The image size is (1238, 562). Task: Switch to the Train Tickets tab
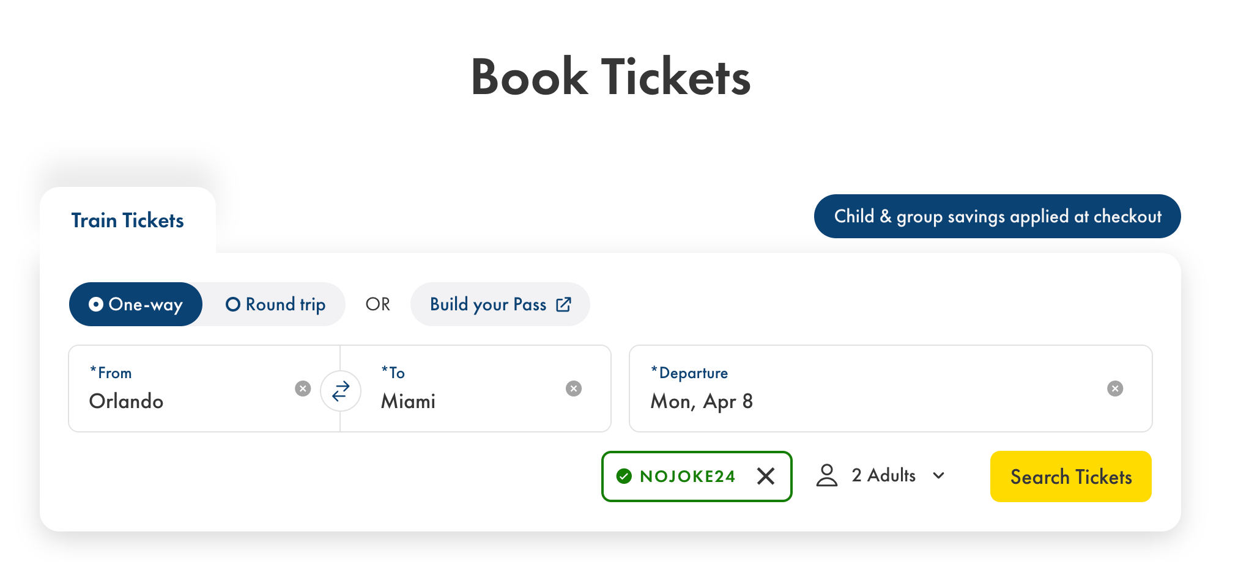[127, 221]
